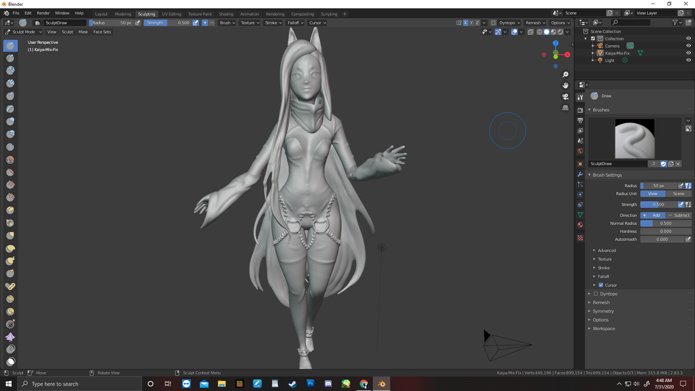
Task: Click the brush users count button 2
Action: 654,164
